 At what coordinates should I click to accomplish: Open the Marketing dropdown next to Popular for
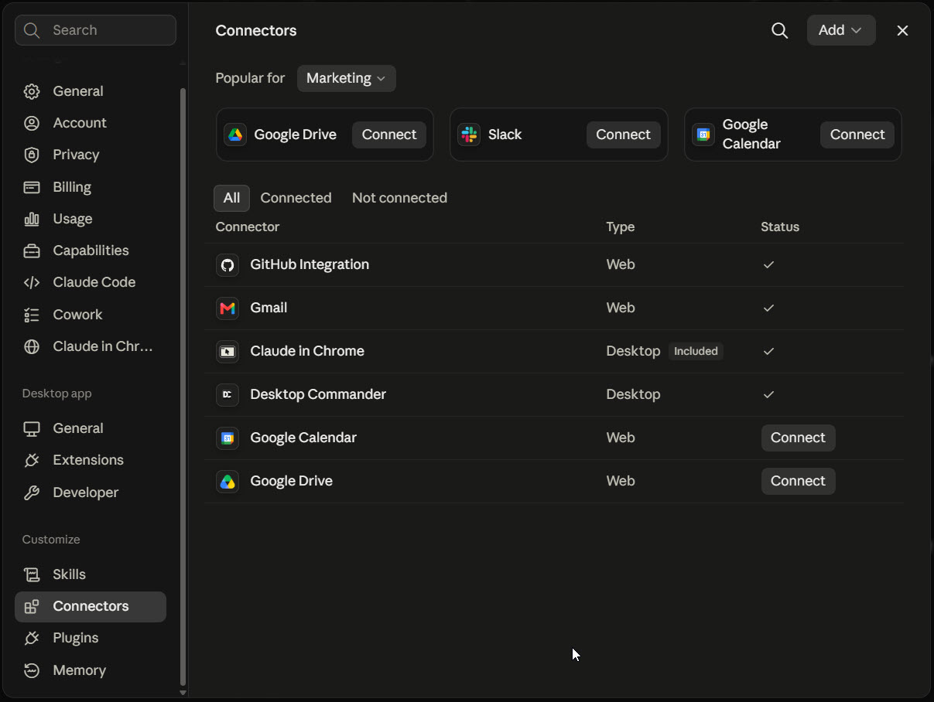(x=347, y=78)
